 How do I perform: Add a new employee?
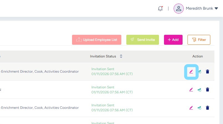173,40
